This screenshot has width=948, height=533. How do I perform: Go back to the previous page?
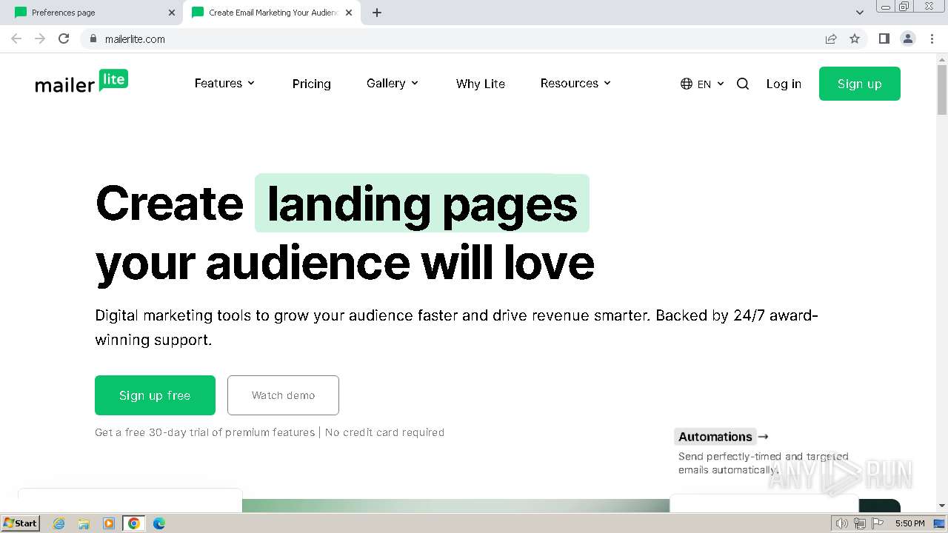(x=16, y=38)
